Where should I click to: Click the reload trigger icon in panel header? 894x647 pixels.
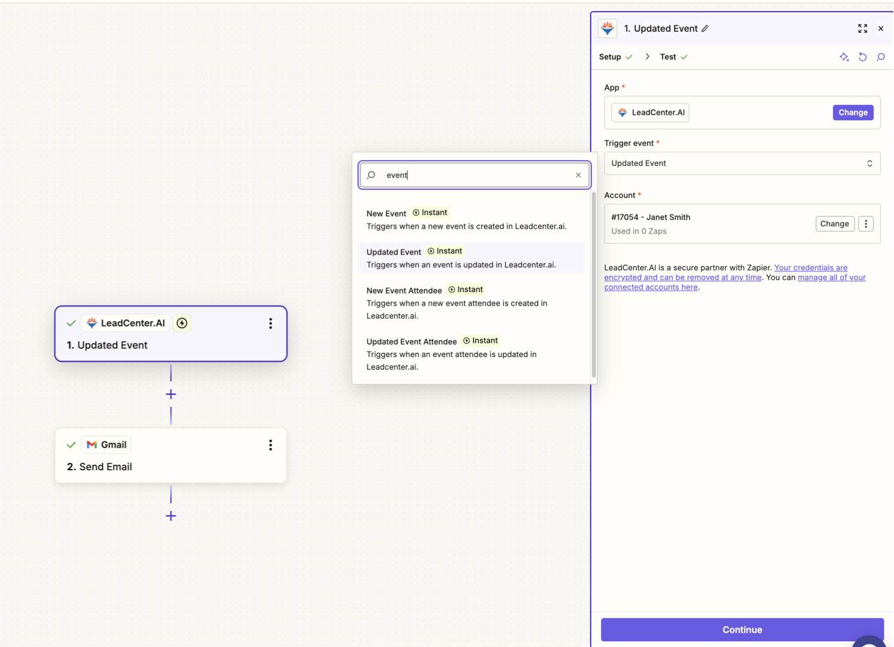click(863, 57)
